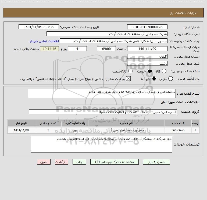This screenshot has height=200, width=207.
Task: Click the چاپ print button
Action: [79, 162]
